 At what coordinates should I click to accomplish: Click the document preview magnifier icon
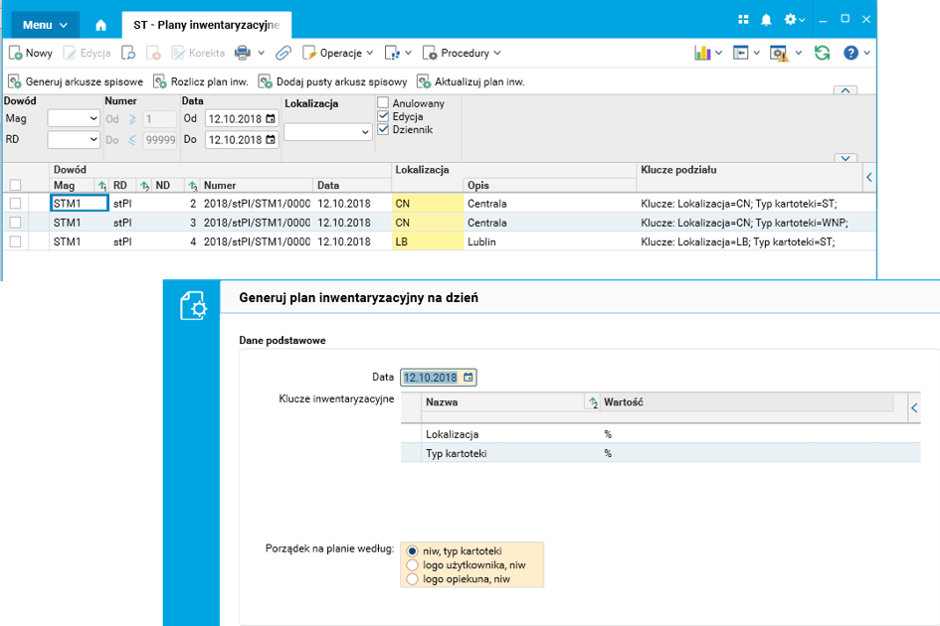click(x=128, y=54)
